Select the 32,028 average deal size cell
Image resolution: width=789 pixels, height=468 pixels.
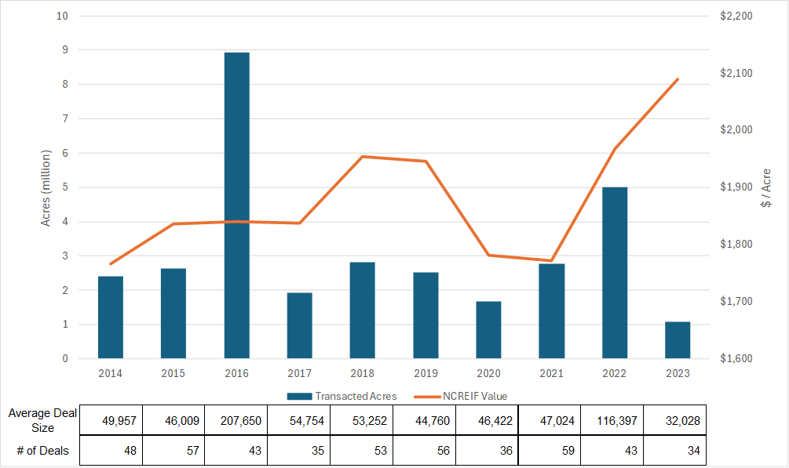(x=676, y=421)
